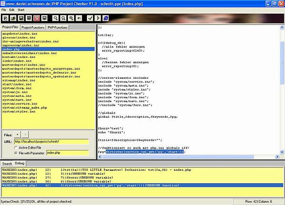Open the Start menu item

(x=21, y=10)
